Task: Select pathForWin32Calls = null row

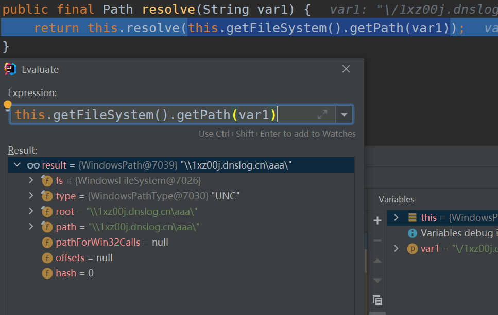Action: pos(181,243)
